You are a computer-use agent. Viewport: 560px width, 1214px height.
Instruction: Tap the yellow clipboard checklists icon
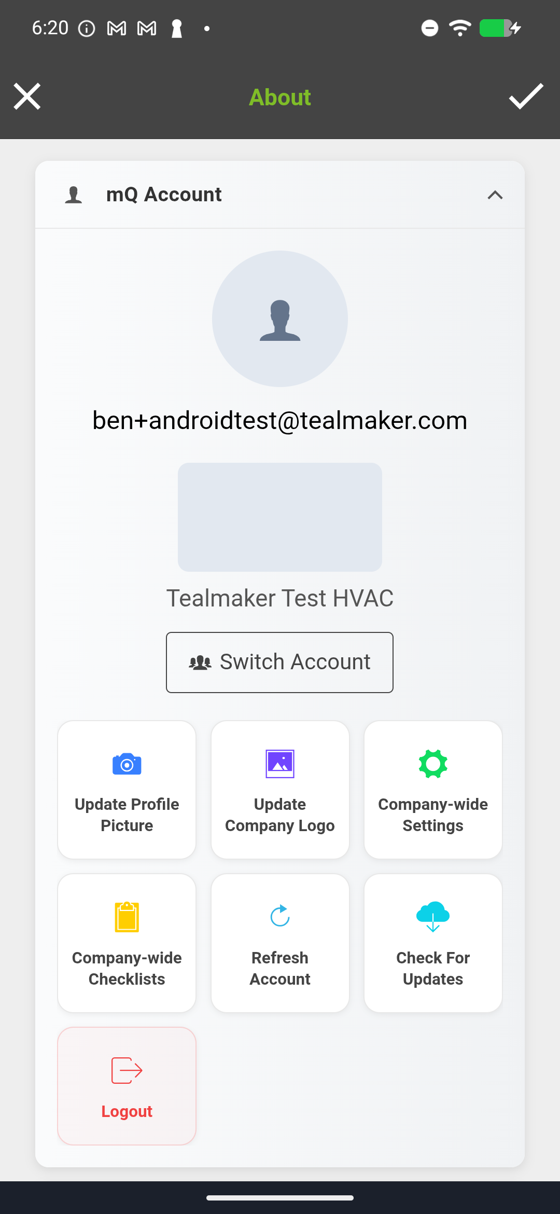[127, 917]
